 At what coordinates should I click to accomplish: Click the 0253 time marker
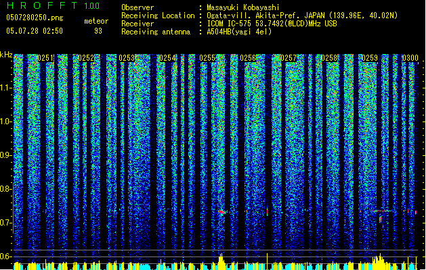[127, 58]
